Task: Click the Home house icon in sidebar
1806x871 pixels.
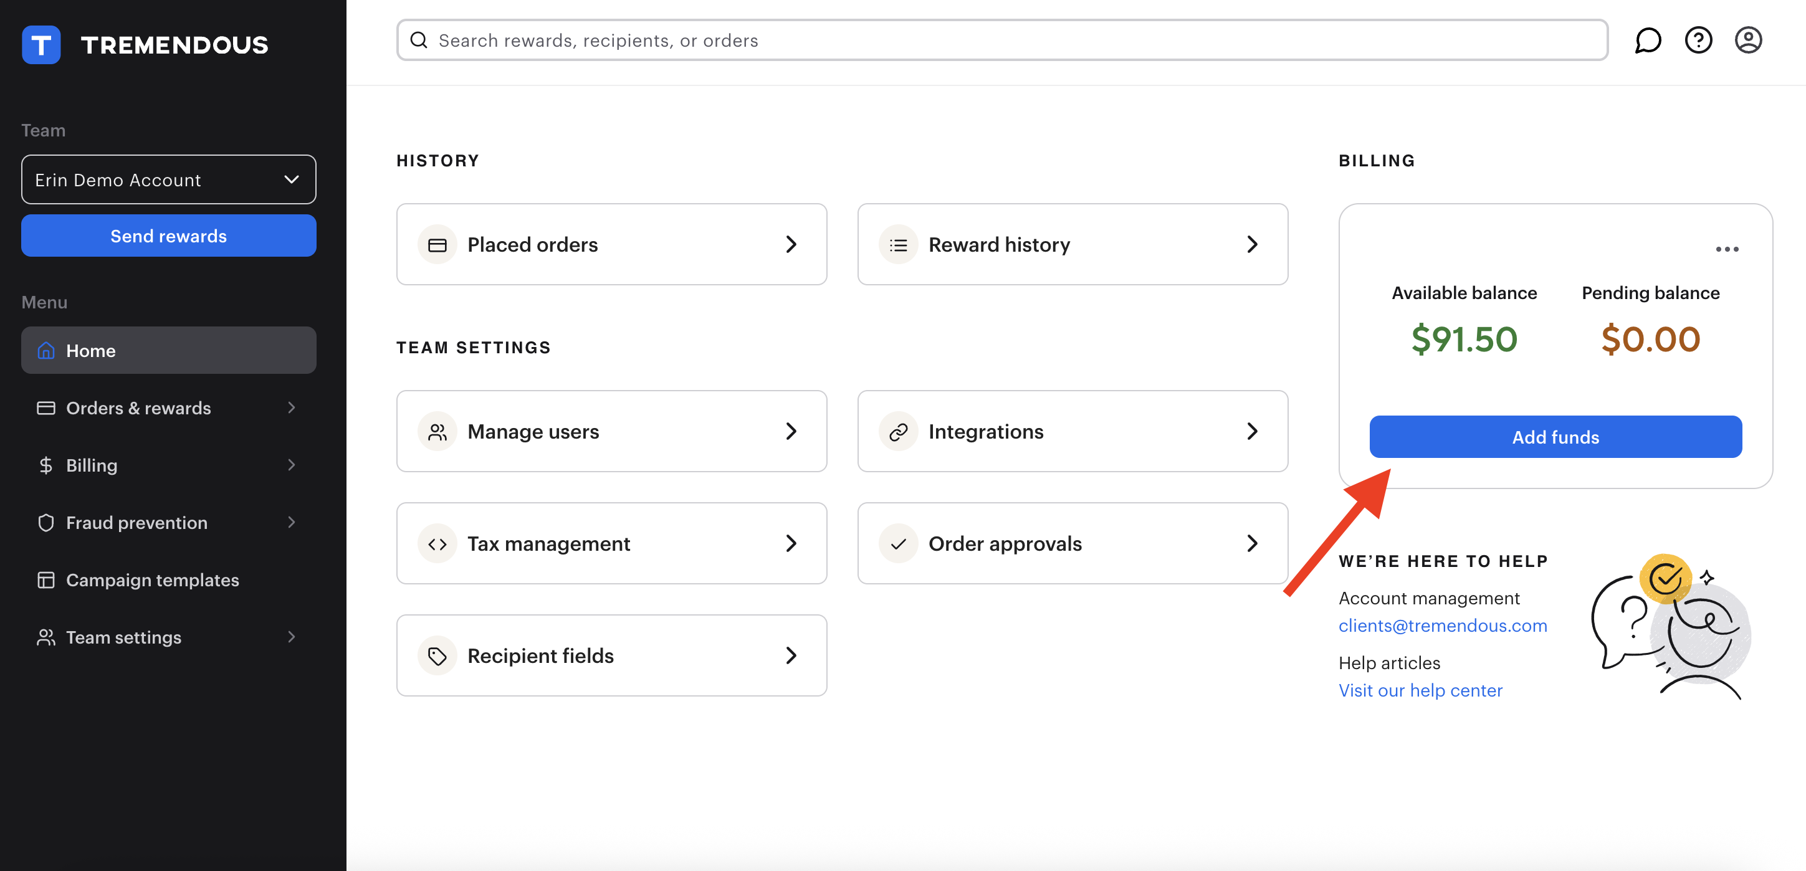Action: (46, 350)
